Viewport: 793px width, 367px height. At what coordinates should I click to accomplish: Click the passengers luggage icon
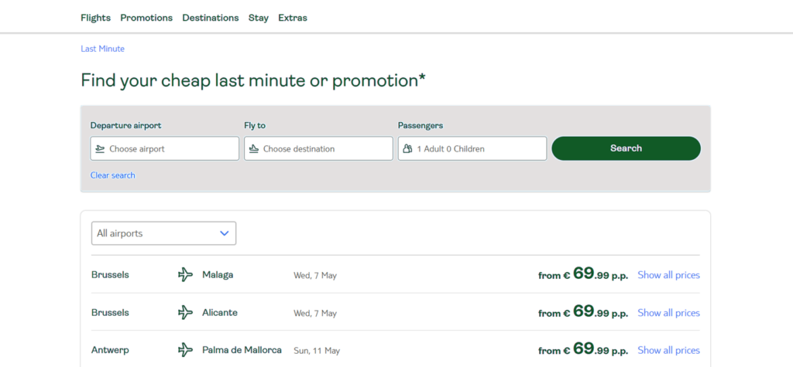click(x=407, y=149)
